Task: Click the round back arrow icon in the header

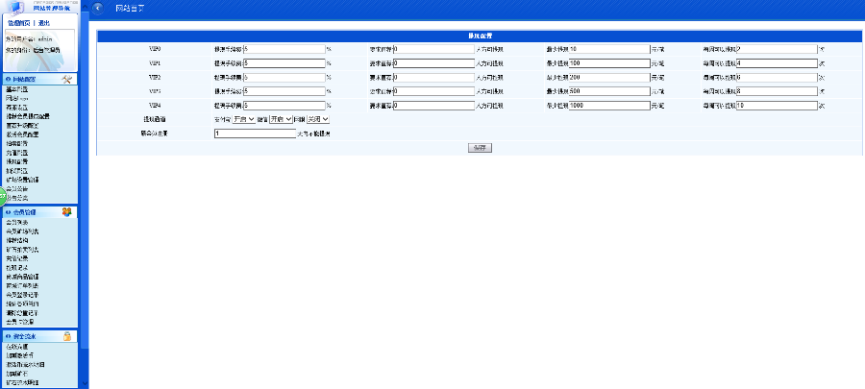Action: 98,9
